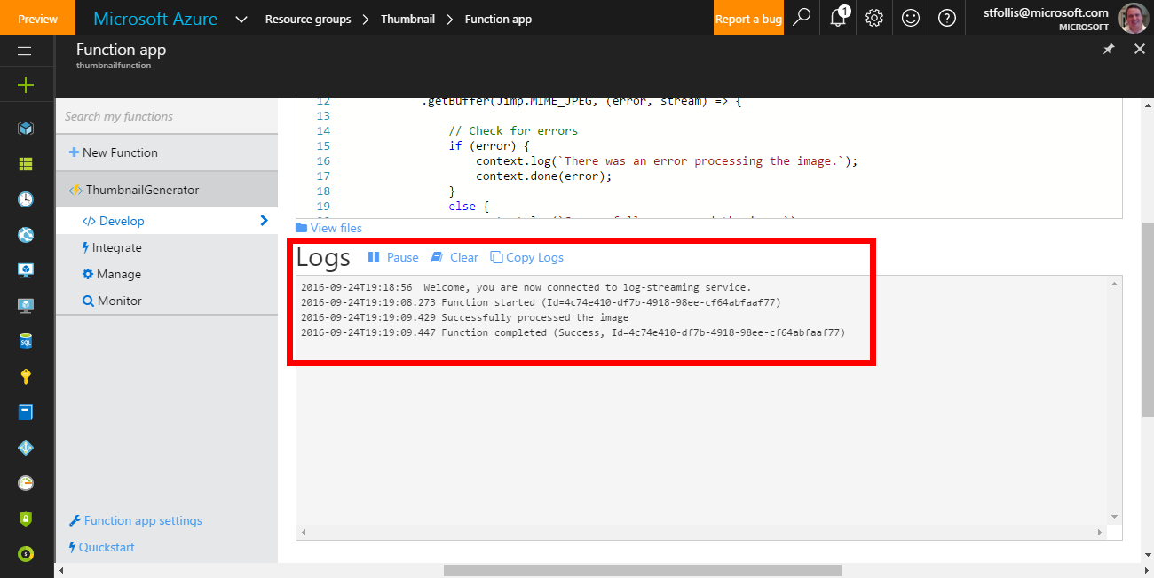
Task: Send feedback using the smiley icon
Action: coord(911,18)
